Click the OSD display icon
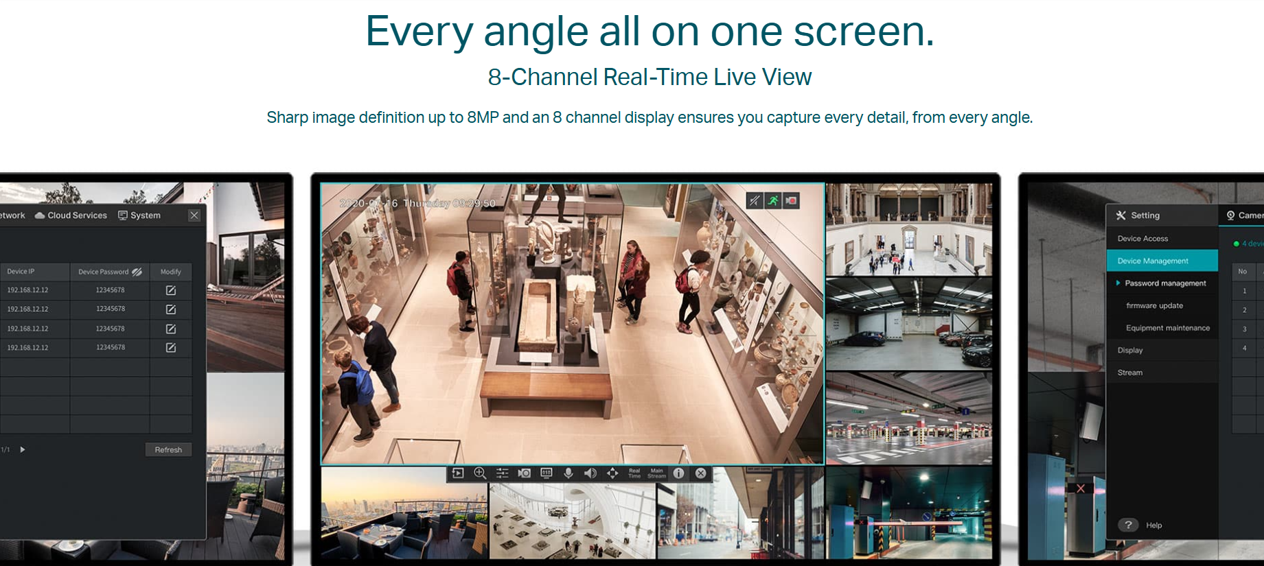This screenshot has height=566, width=1264. point(547,473)
